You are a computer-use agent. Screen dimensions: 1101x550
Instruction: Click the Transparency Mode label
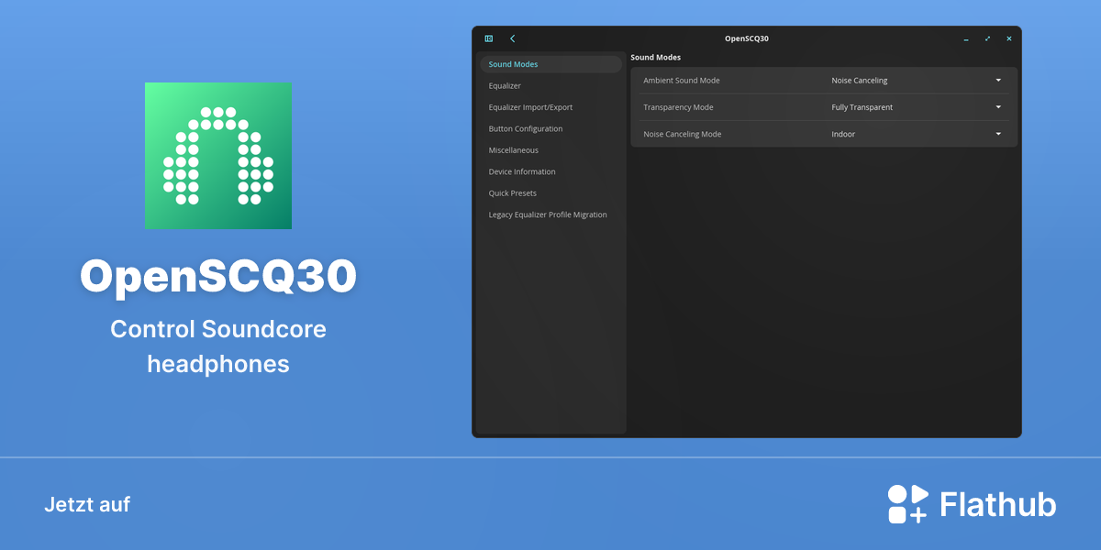678,107
